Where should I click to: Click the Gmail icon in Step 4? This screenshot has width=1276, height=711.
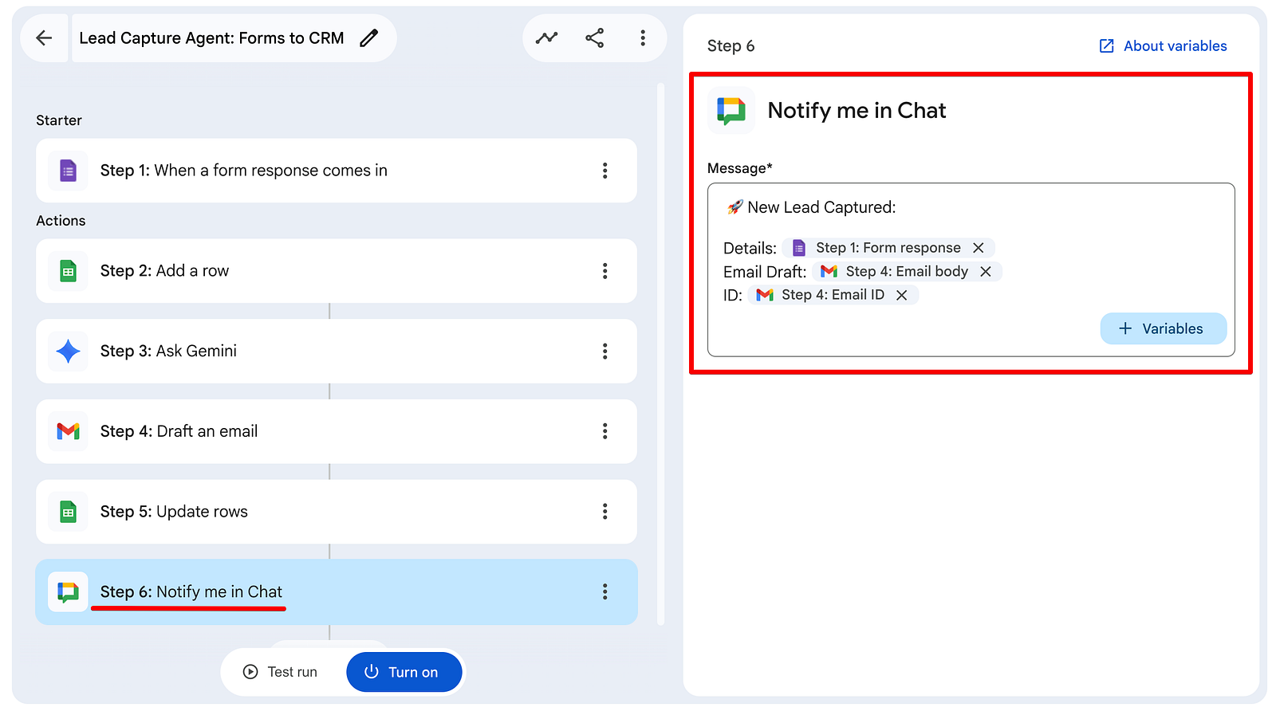click(x=69, y=431)
